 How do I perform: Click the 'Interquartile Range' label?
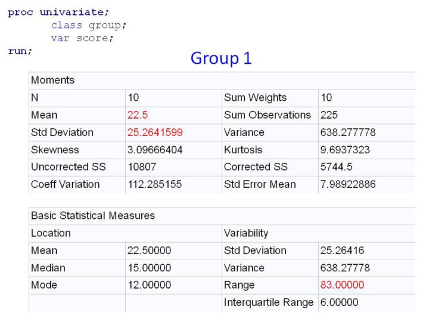[269, 302]
